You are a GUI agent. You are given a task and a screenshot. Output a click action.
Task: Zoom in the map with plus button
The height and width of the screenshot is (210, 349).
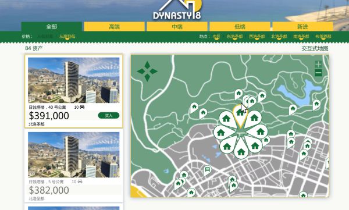pos(318,65)
